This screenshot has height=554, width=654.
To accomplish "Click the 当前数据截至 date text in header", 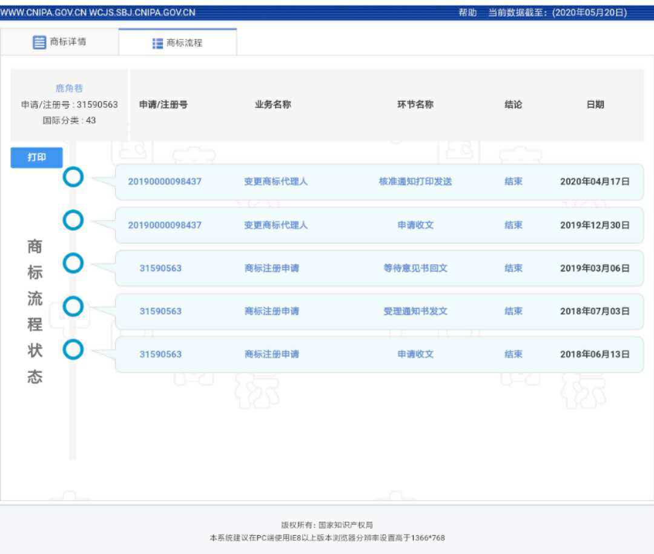I will [558, 13].
